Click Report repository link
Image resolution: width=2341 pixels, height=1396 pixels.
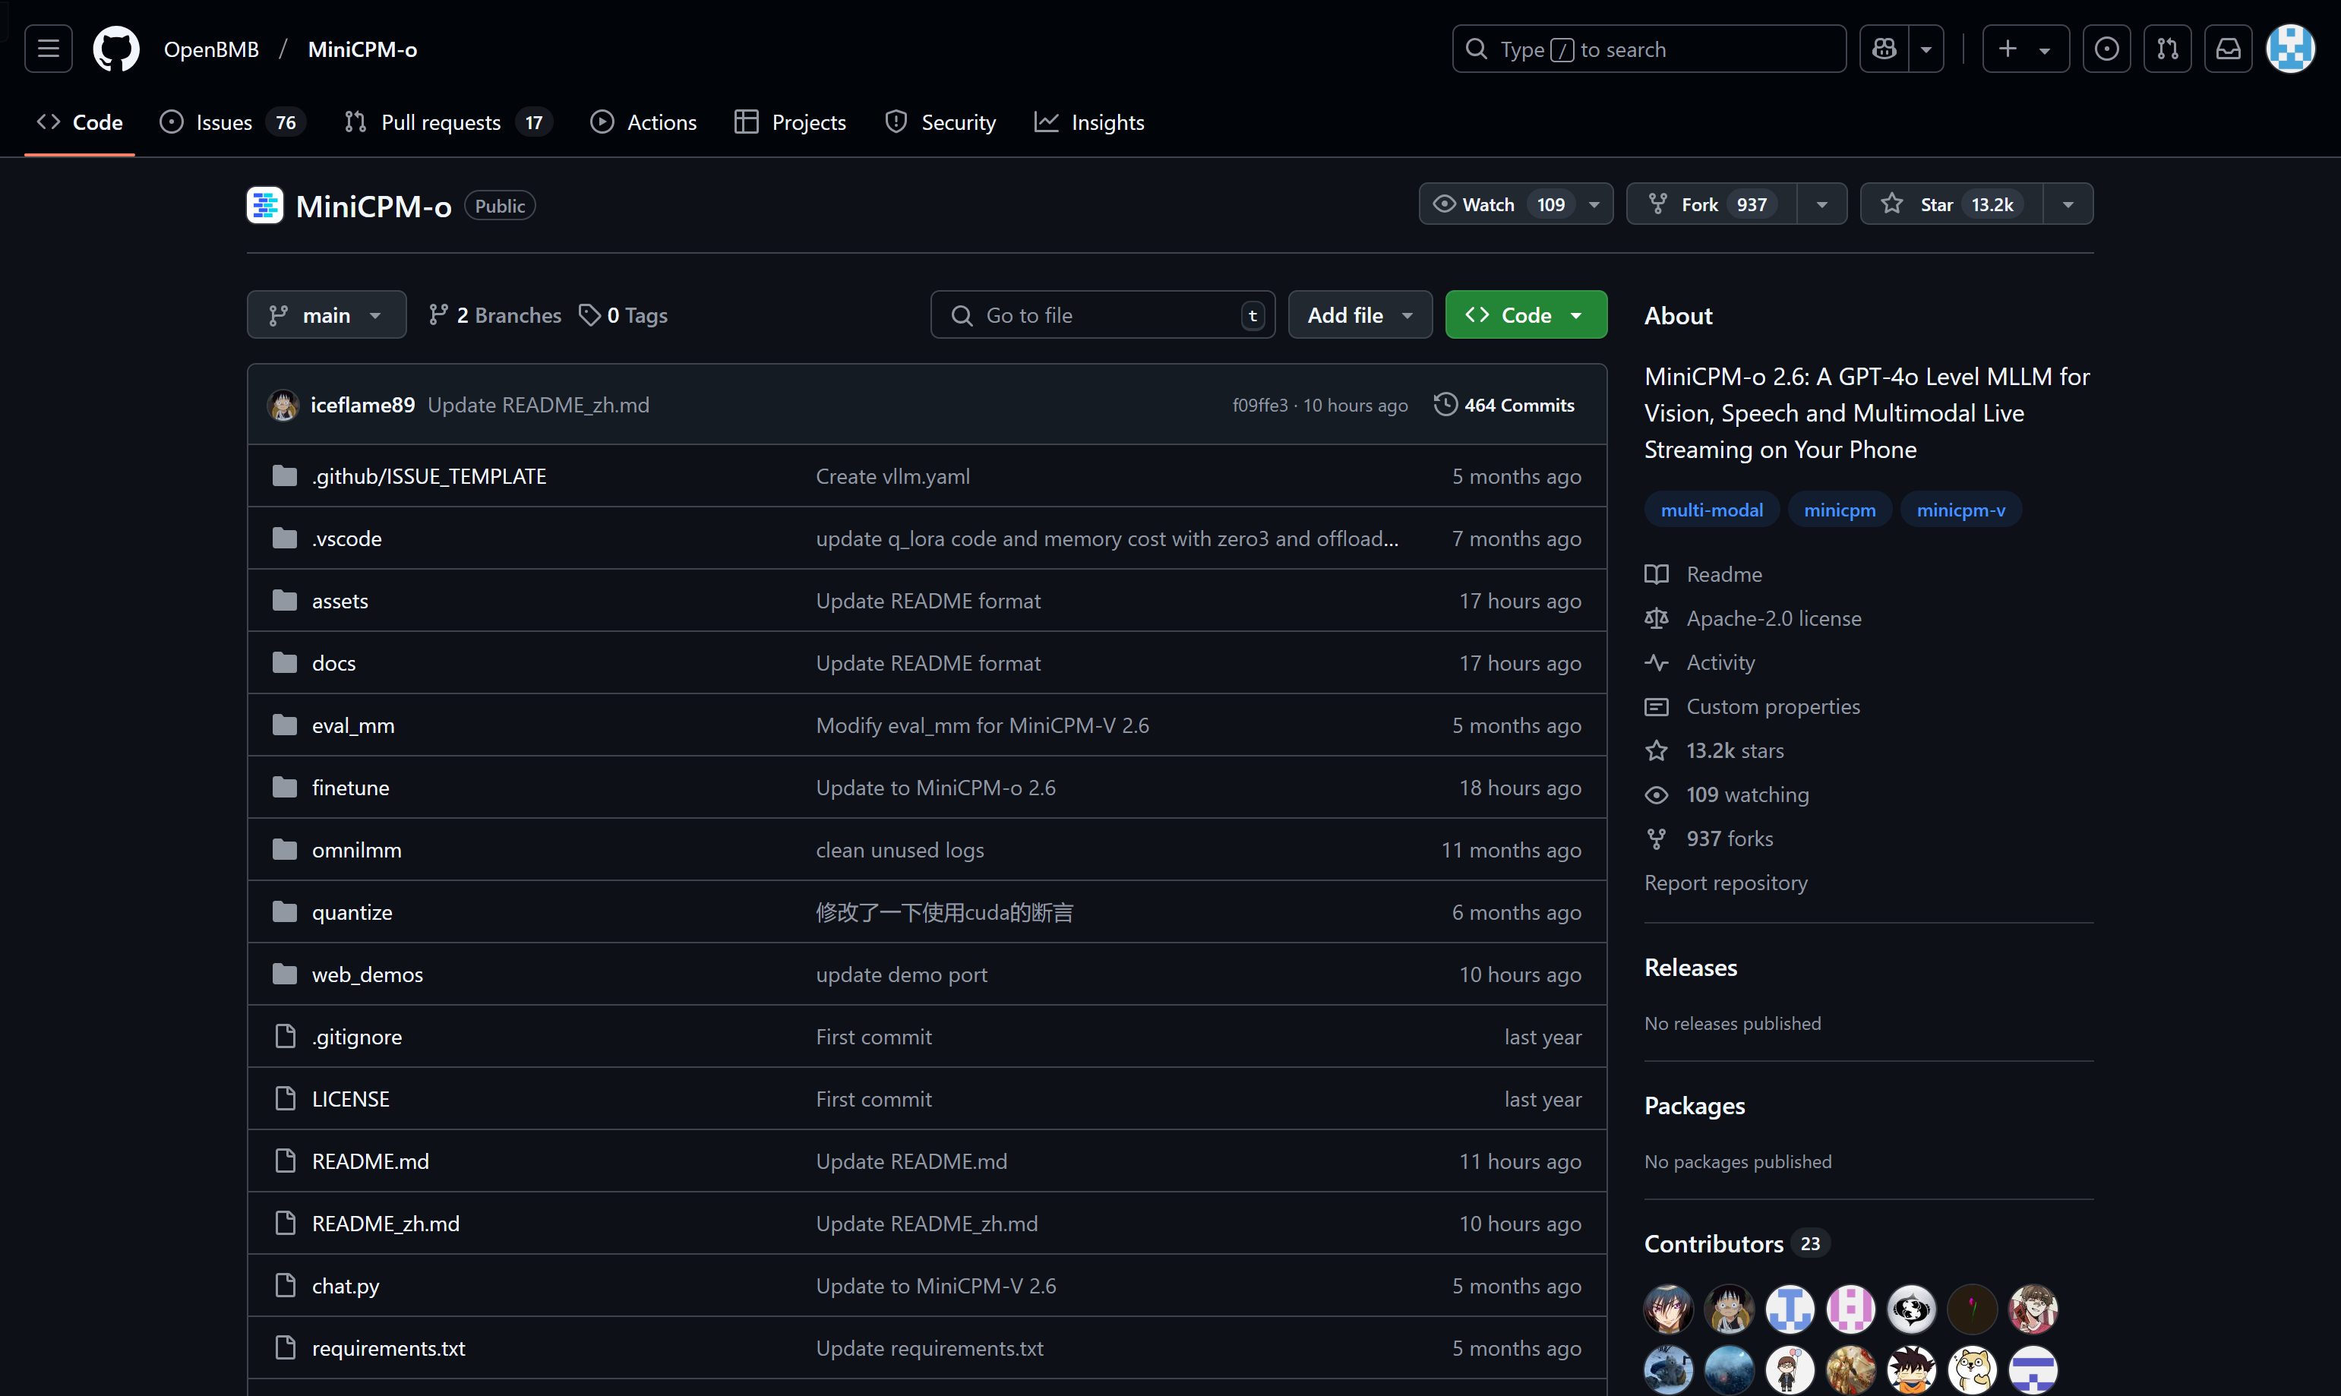click(1726, 883)
